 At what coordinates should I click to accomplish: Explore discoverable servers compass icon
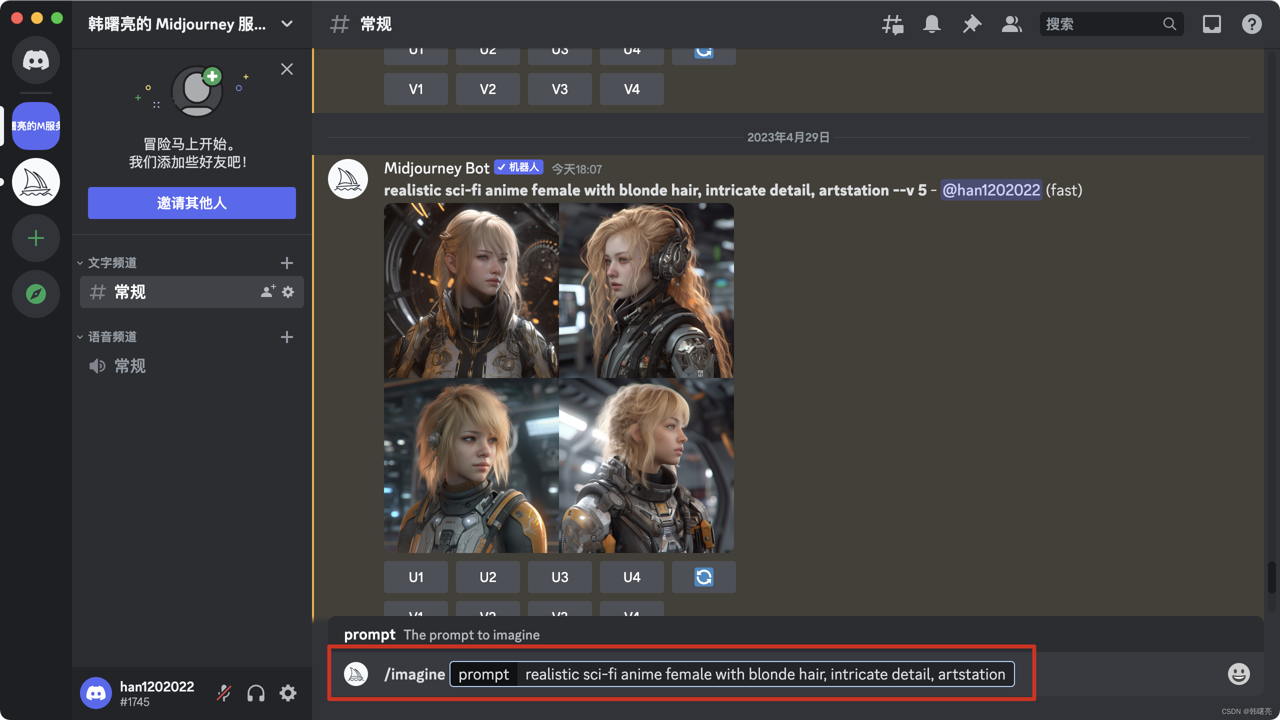(x=36, y=294)
